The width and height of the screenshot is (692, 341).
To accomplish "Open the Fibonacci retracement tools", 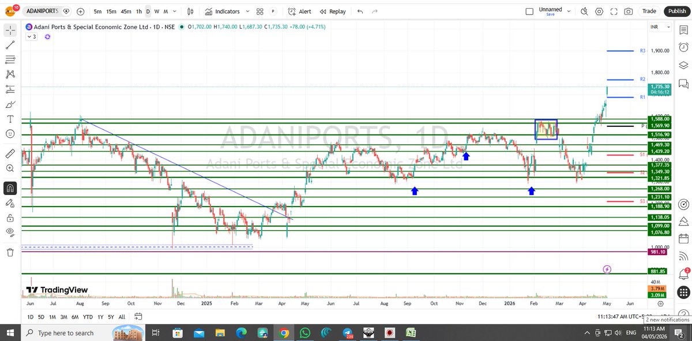I will [10, 59].
